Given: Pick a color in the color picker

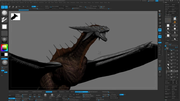Looking at the screenshot, I should point(4,48).
